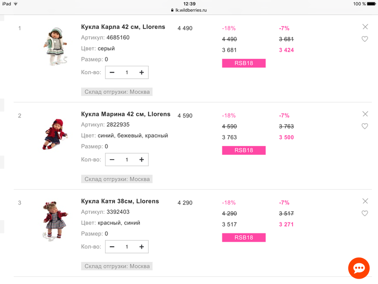Open Кукла Карла 42 см product link
The width and height of the screenshot is (378, 284).
pos(123,27)
